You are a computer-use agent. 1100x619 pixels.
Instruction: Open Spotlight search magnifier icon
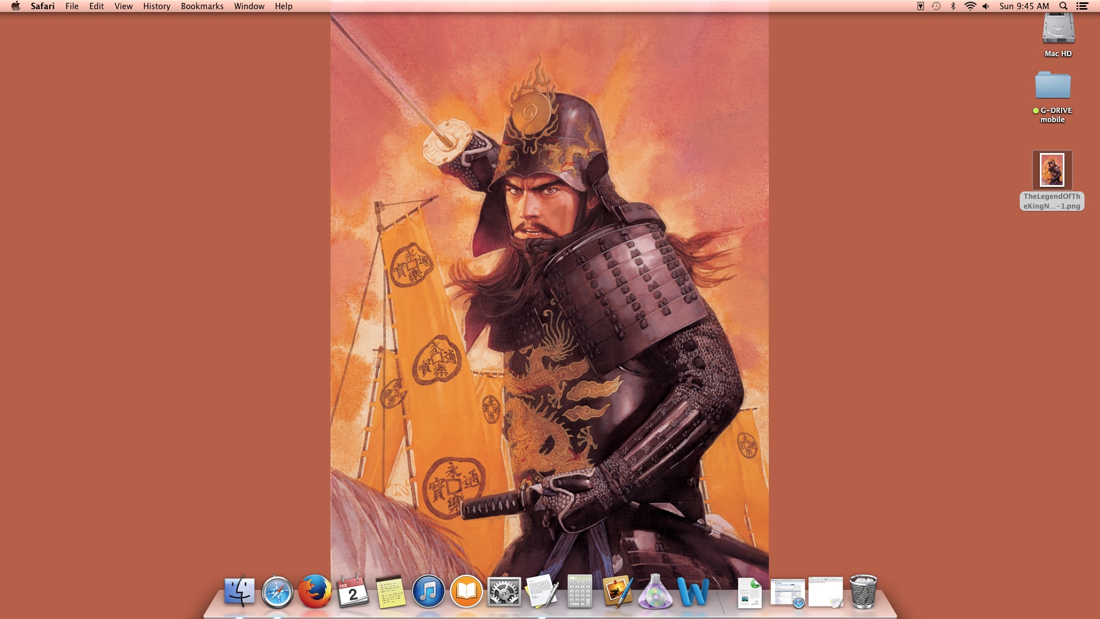(1063, 6)
